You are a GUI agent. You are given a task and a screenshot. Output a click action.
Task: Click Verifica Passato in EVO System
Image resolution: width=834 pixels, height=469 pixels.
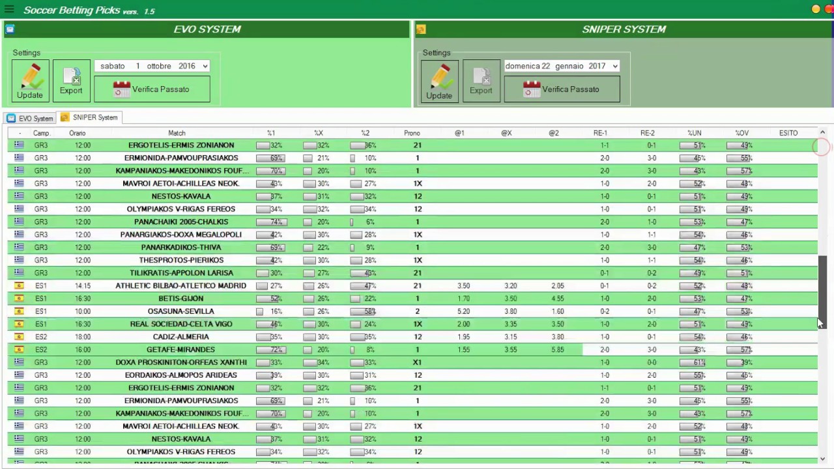[x=152, y=89]
